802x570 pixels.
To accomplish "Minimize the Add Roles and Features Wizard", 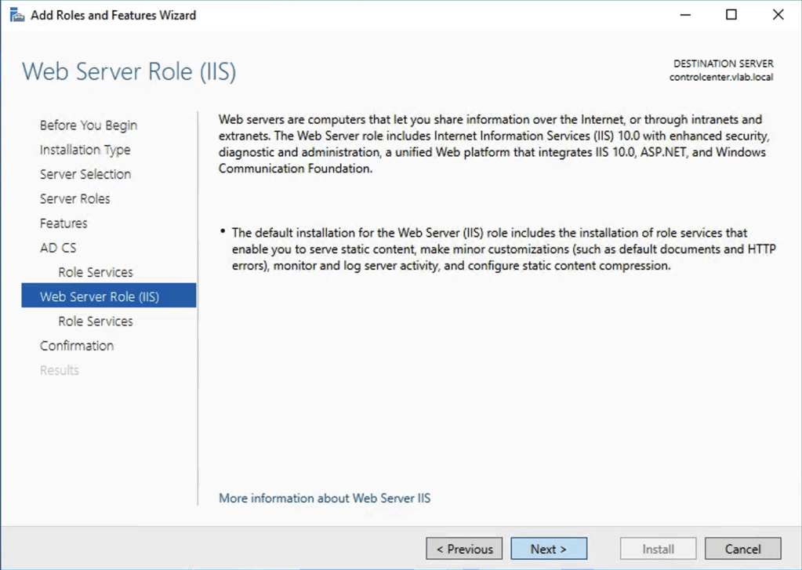I will point(684,15).
